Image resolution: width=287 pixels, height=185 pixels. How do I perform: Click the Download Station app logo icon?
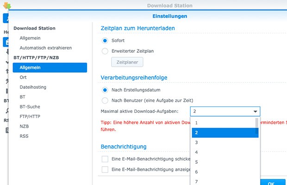coord(7,6)
